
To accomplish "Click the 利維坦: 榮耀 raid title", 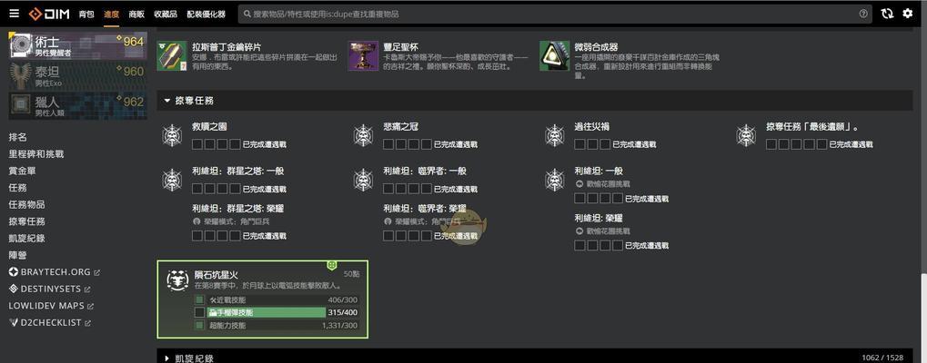I will pyautogui.click(x=599, y=218).
